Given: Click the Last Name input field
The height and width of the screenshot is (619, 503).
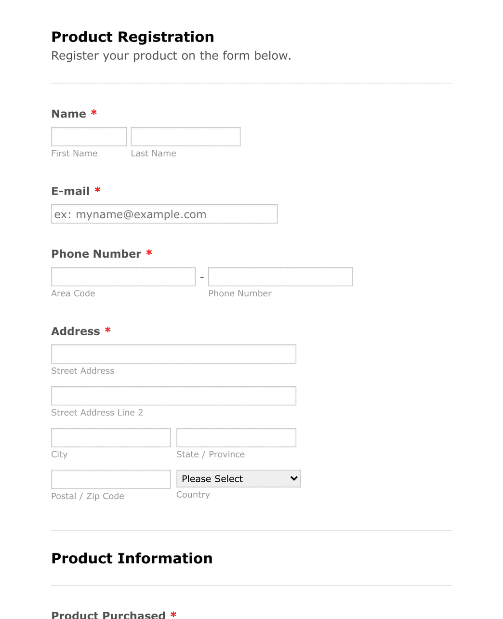Looking at the screenshot, I should 185,136.
